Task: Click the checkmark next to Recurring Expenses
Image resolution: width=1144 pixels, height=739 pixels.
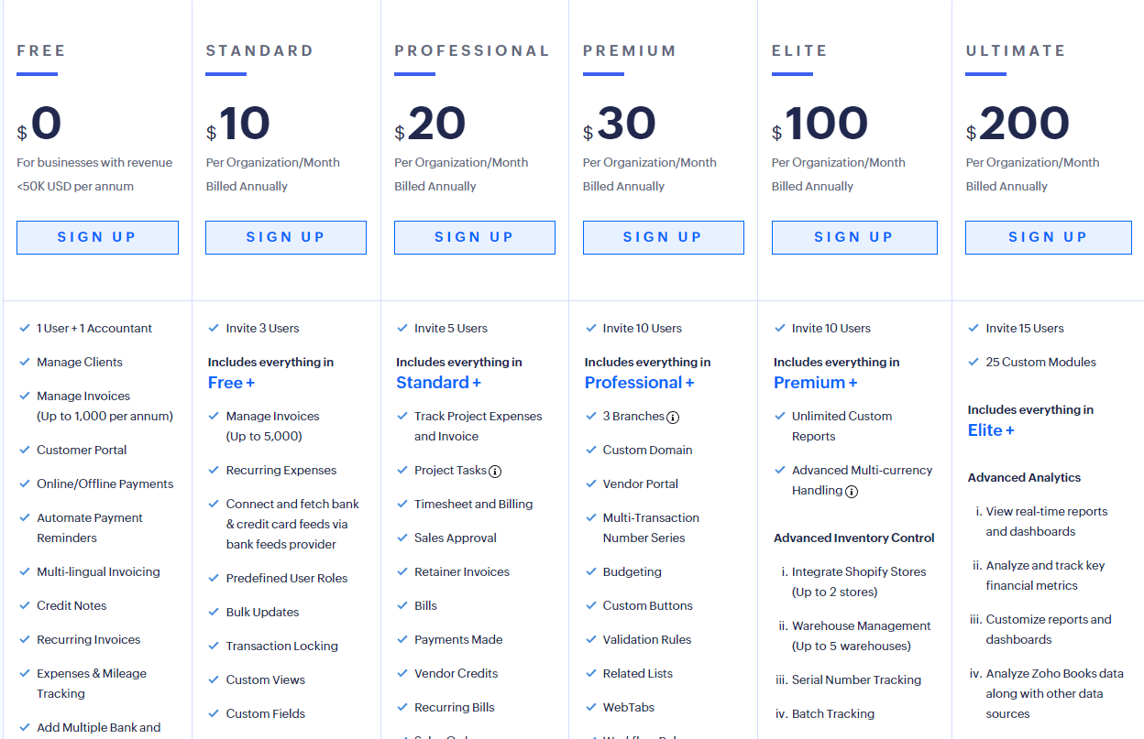Action: point(214,470)
